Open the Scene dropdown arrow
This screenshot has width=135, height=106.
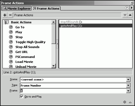(x=128, y=80)
